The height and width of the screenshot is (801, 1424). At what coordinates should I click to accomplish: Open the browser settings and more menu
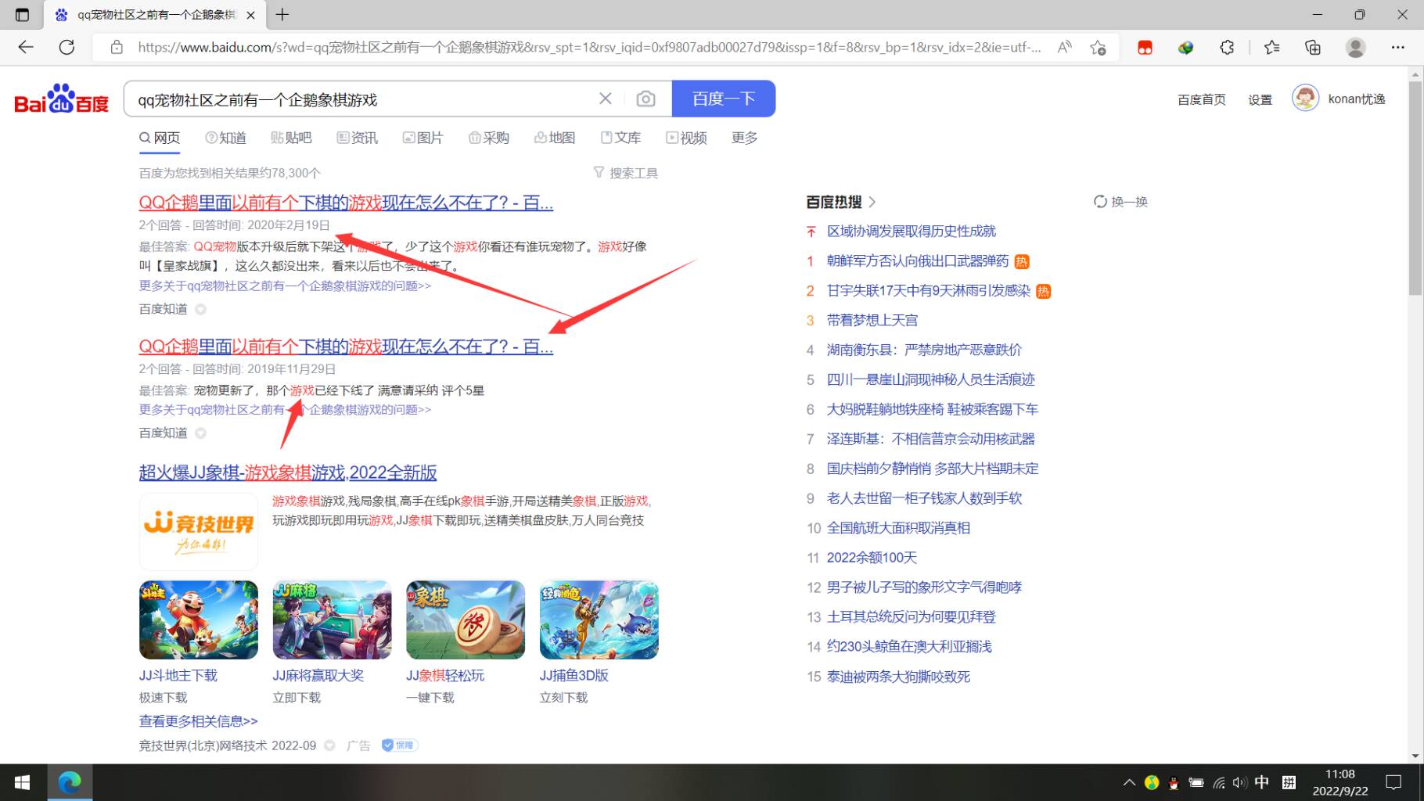[1398, 47]
